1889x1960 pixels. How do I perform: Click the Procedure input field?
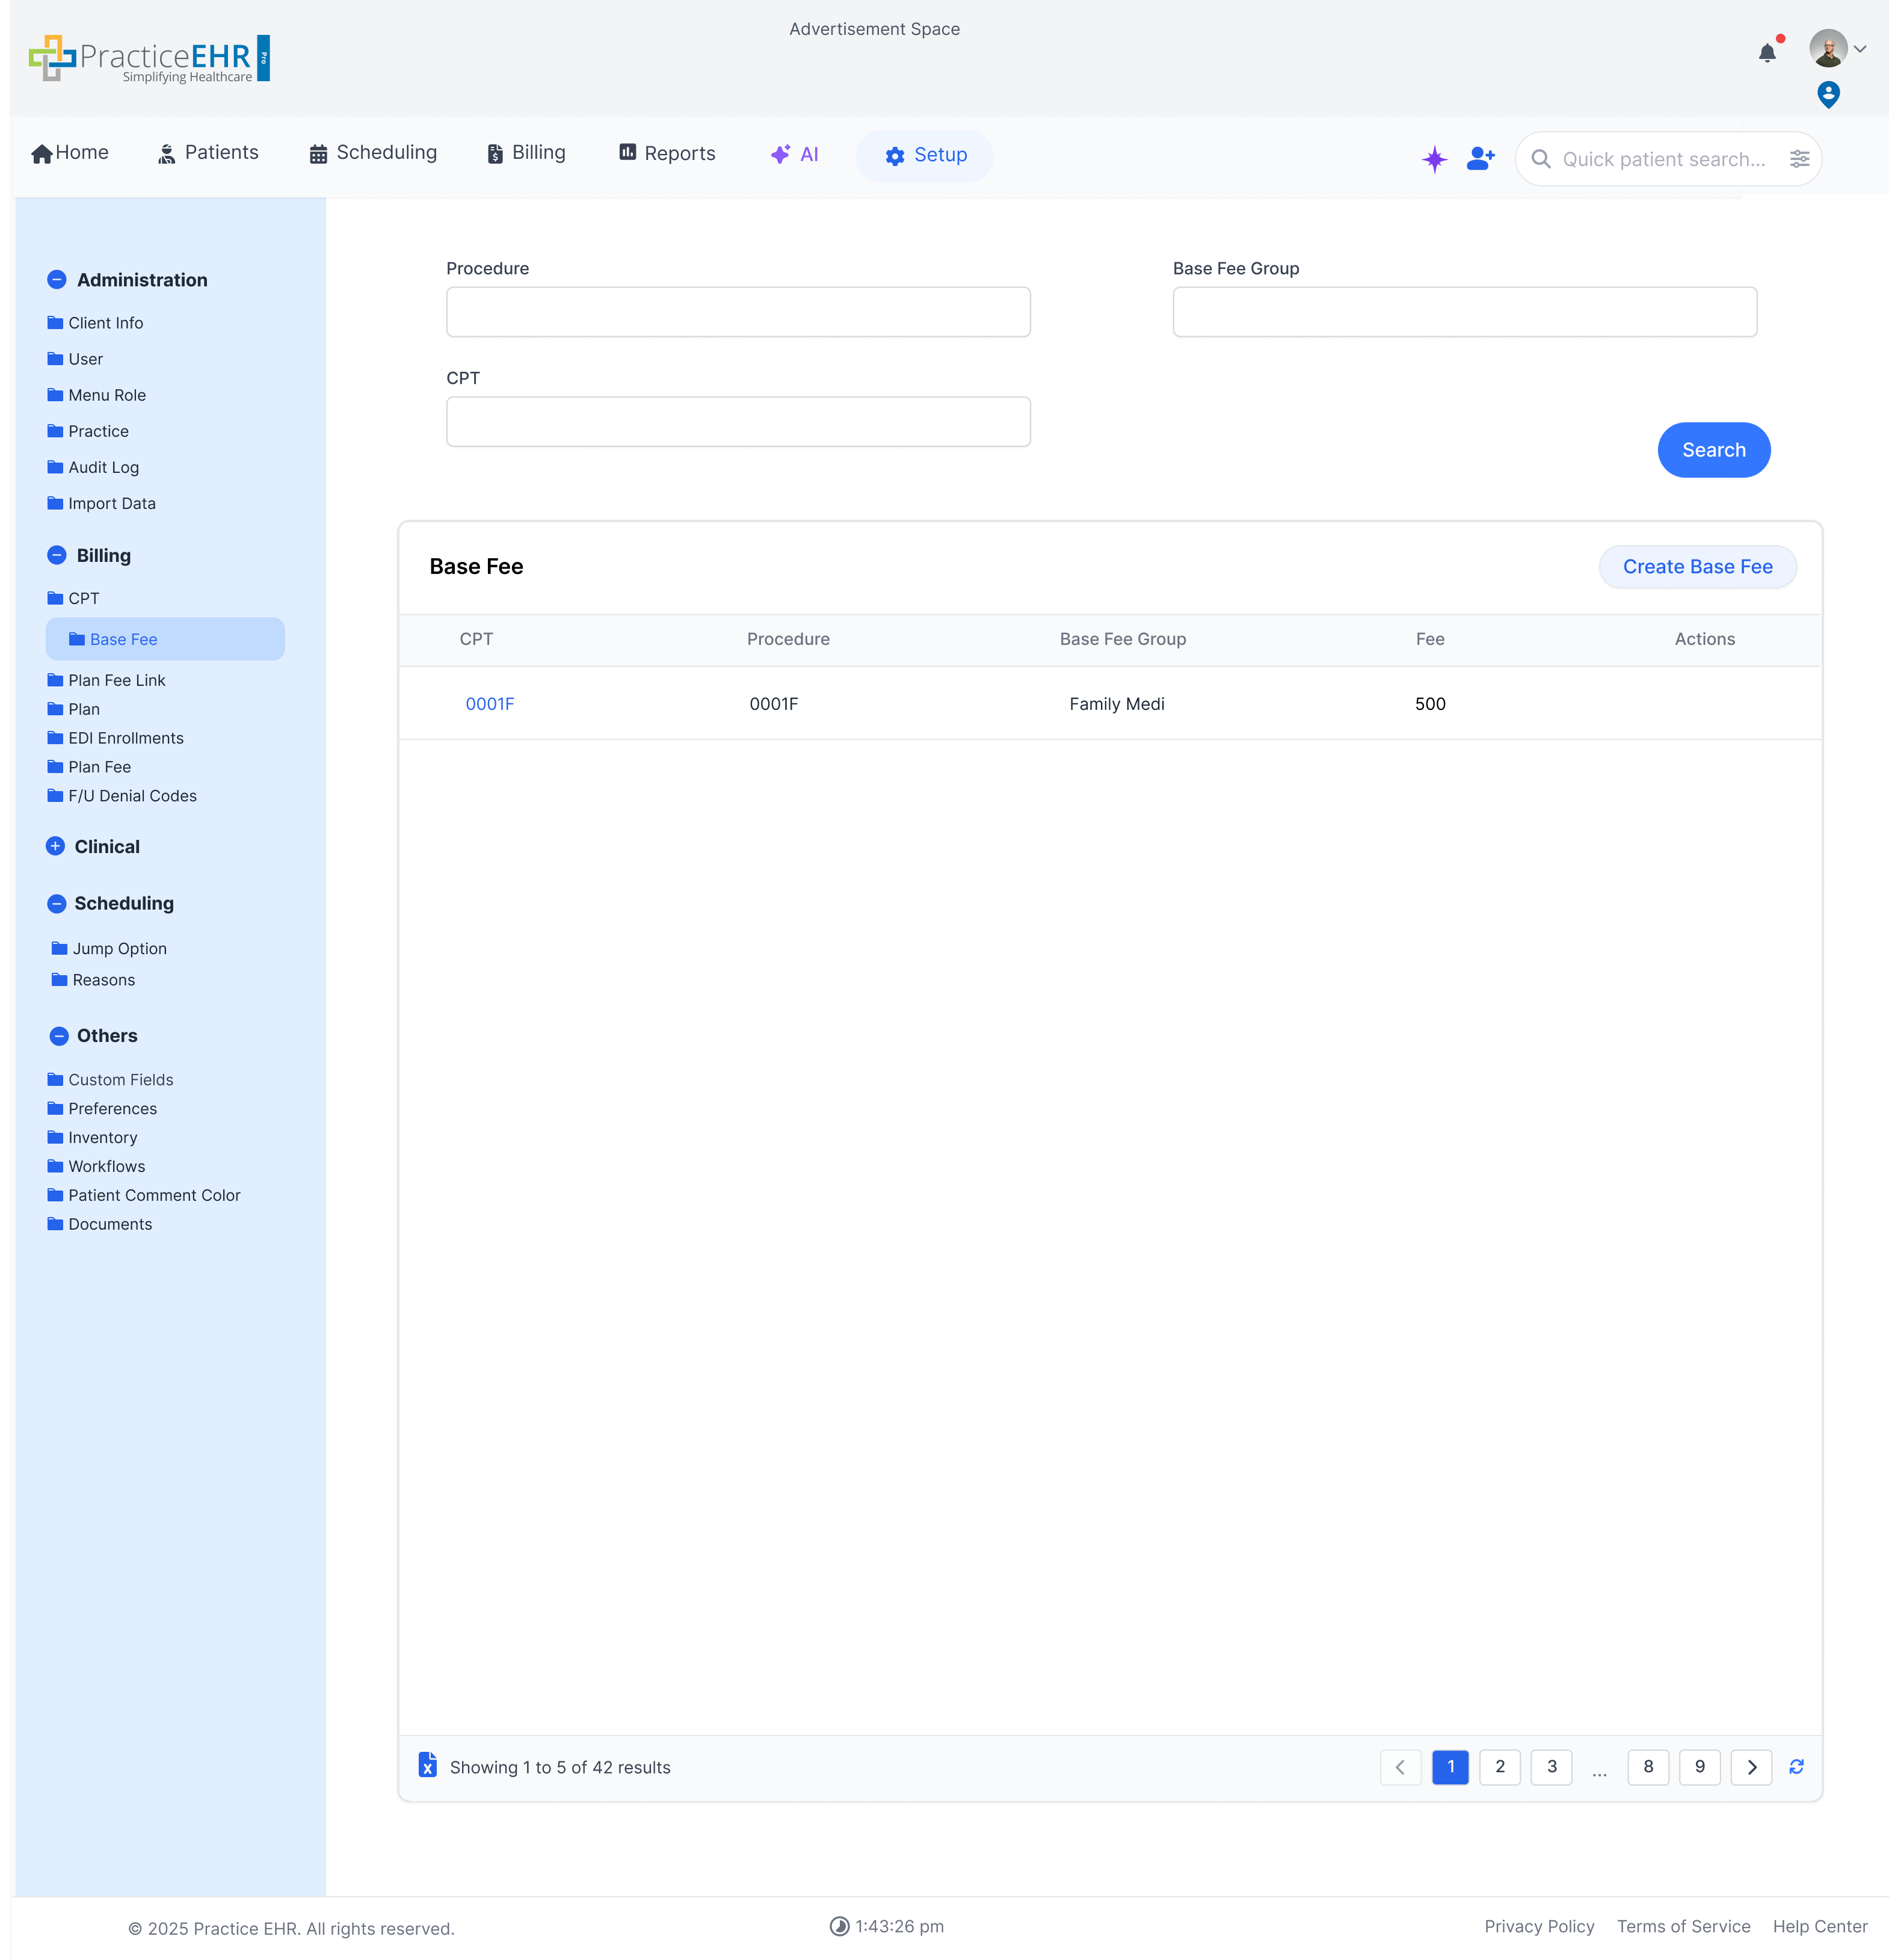737,311
